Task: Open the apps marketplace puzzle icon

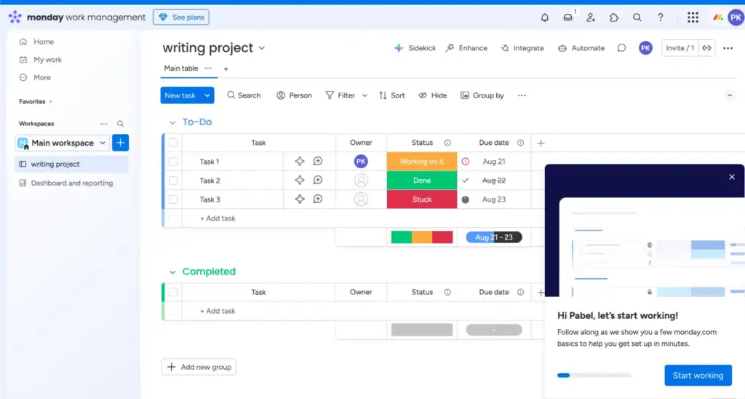Action: click(x=614, y=17)
